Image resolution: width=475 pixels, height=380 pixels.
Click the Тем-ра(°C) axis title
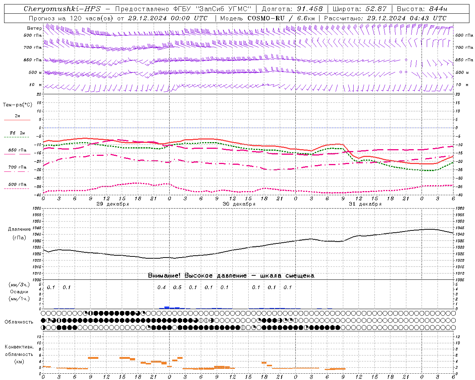pyautogui.click(x=17, y=105)
